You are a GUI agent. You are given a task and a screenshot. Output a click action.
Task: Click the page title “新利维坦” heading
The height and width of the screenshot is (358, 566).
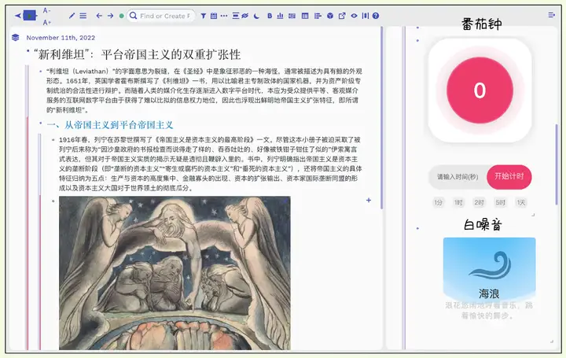coord(137,54)
